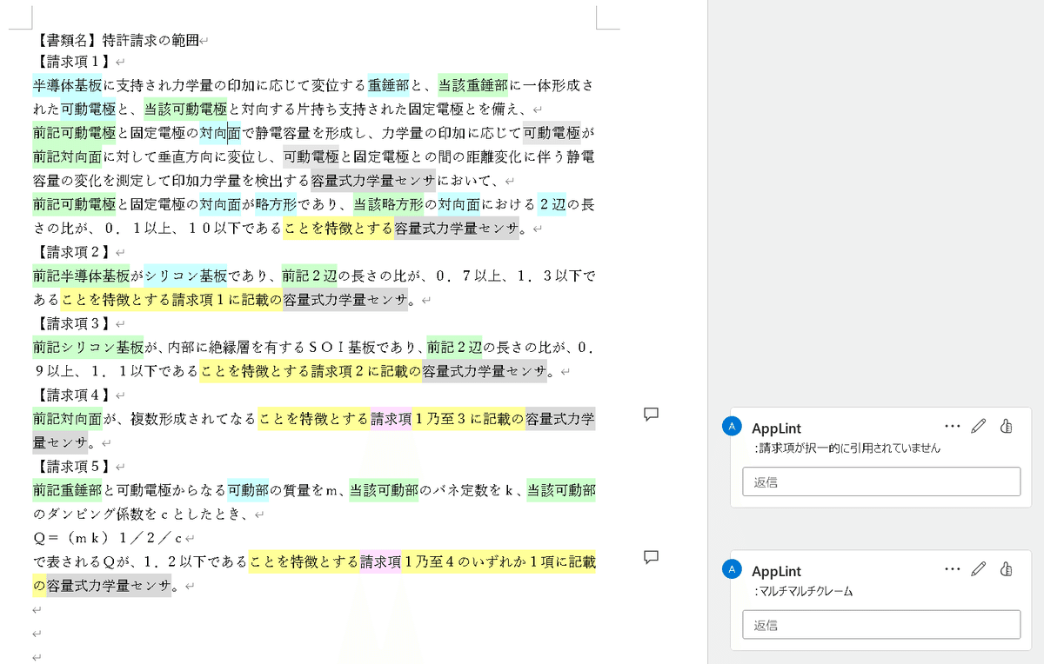The width and height of the screenshot is (1044, 664).
Task: Open the margin comment marker beside claim 4
Action: (651, 414)
